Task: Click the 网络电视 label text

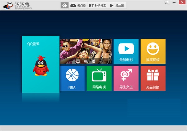Action: coord(99,87)
